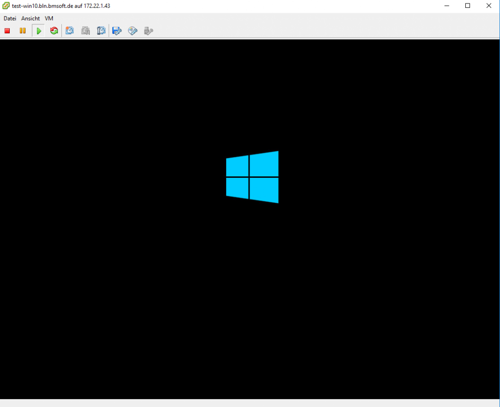The width and height of the screenshot is (500, 407).
Task: Minimize the console window
Action: pos(447,5)
